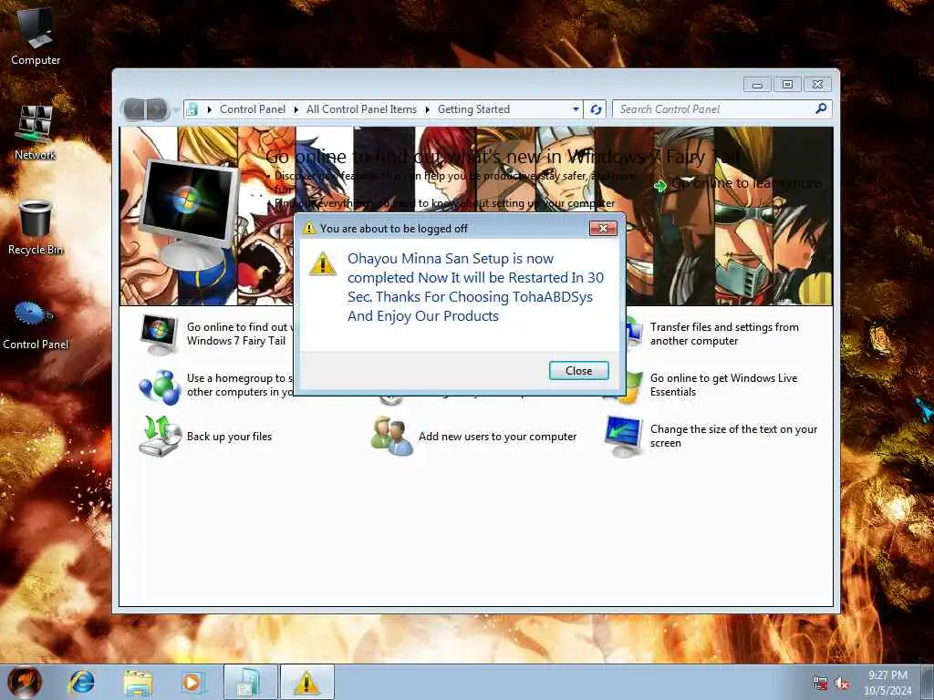Click the network tray icon

click(820, 684)
